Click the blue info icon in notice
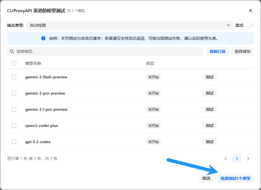 [43, 38]
